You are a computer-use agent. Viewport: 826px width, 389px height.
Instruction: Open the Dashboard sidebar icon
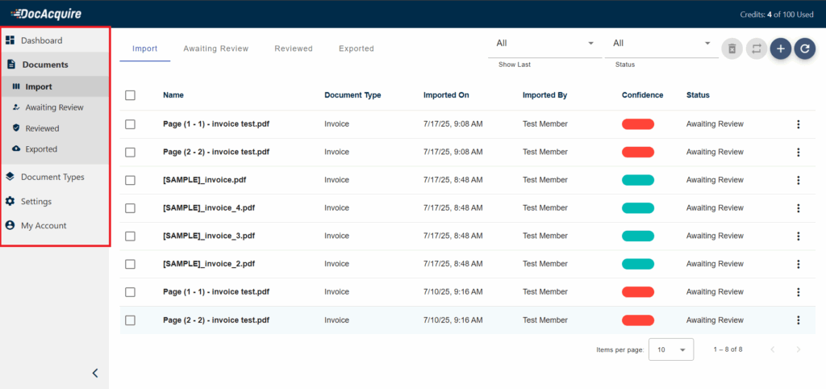pyautogui.click(x=10, y=40)
